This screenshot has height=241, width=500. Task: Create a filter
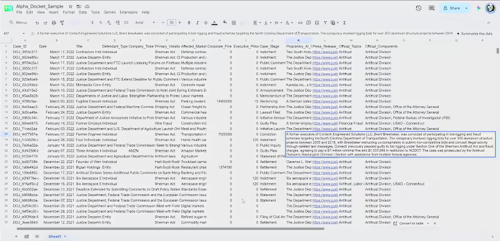click(325, 23)
